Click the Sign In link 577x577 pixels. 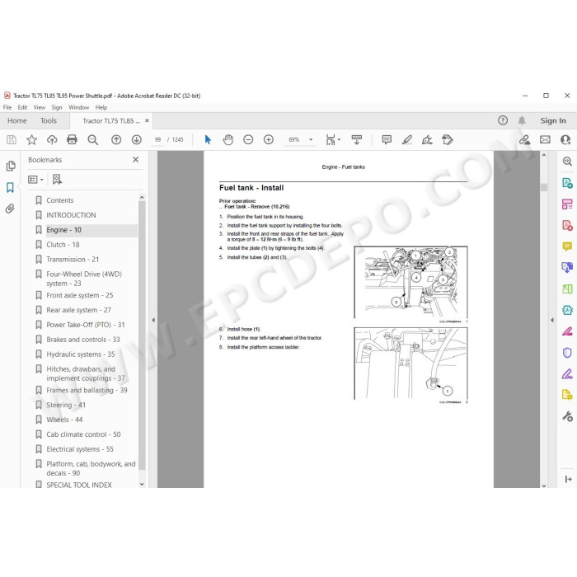(x=553, y=120)
